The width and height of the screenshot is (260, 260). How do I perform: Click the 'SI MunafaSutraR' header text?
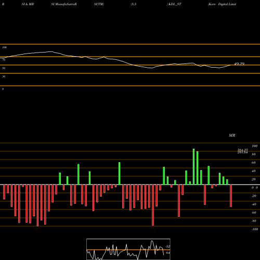pyautogui.click(x=64, y=4)
